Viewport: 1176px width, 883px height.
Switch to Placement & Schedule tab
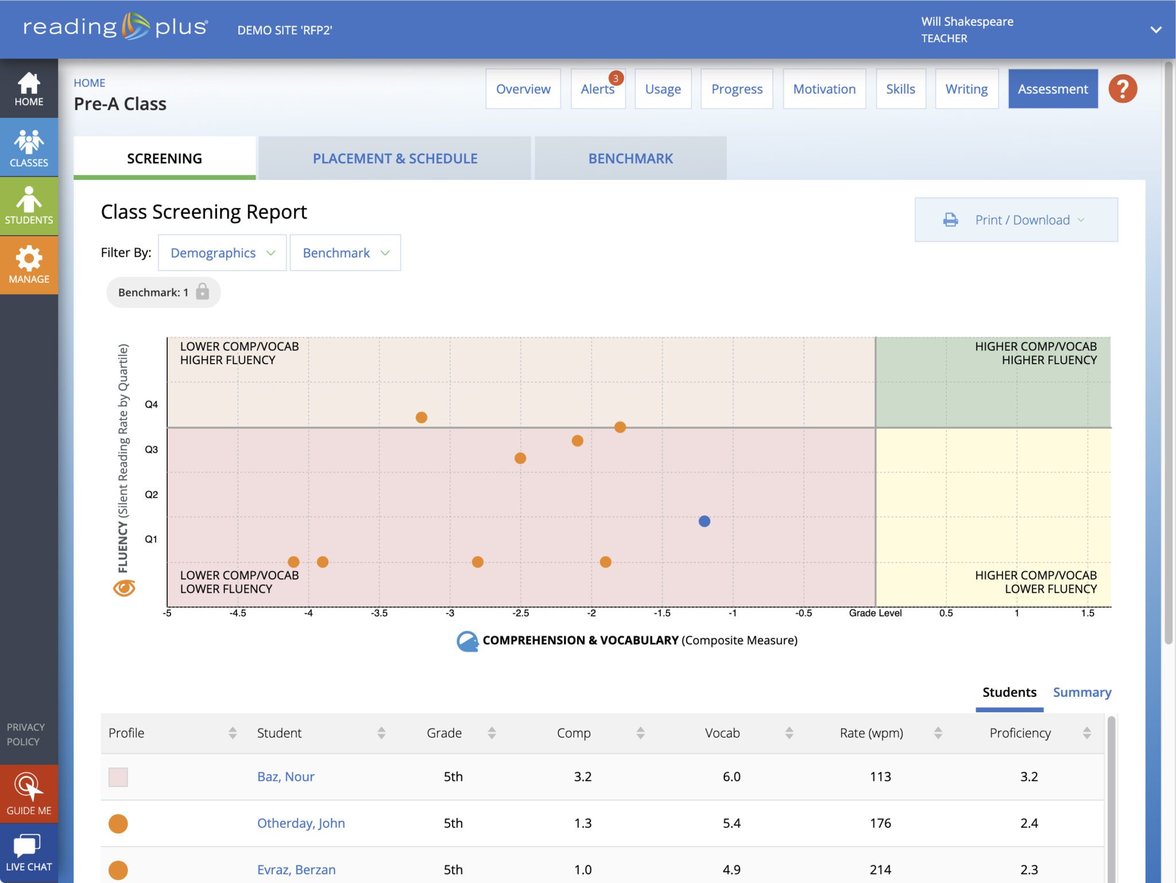coord(394,159)
